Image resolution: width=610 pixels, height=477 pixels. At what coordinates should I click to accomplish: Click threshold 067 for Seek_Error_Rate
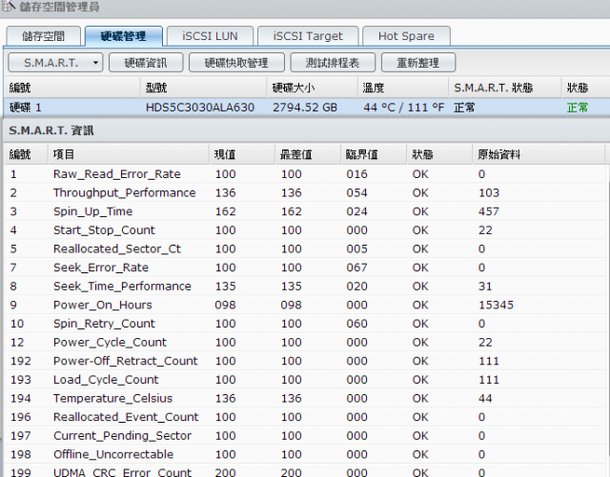click(x=356, y=268)
